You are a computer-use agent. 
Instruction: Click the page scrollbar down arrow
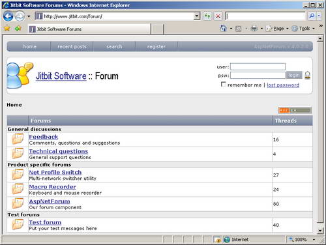pos(320,231)
